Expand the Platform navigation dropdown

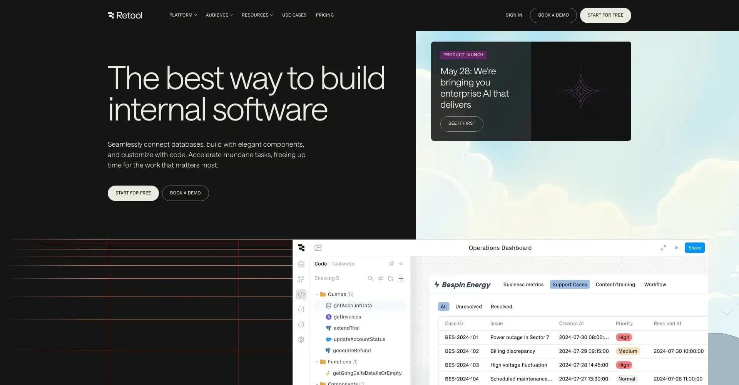[x=183, y=15]
